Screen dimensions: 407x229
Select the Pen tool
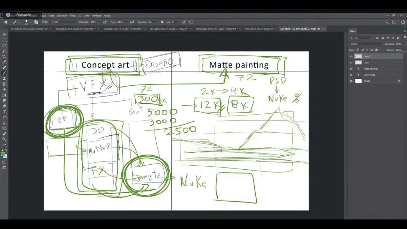click(4, 117)
